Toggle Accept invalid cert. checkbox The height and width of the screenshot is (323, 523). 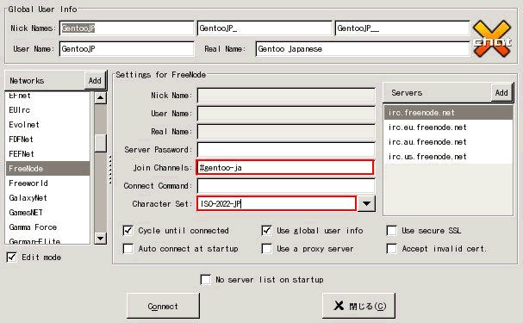pos(391,249)
